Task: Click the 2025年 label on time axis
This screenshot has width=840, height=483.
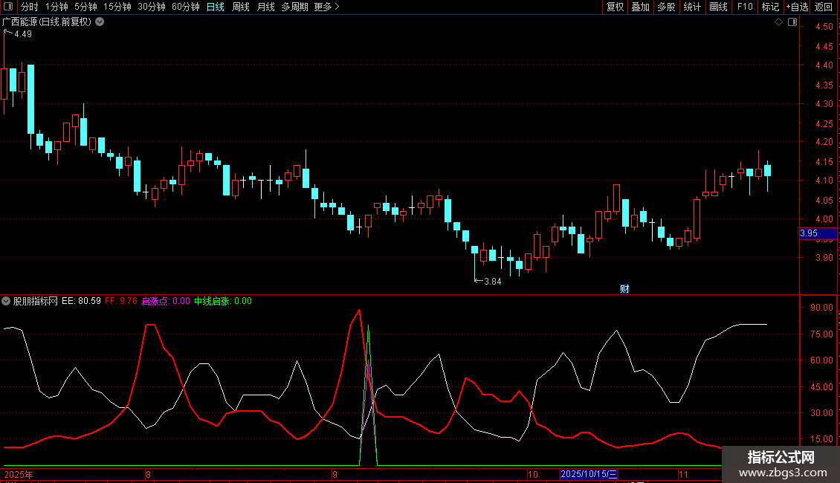Action: pos(19,474)
